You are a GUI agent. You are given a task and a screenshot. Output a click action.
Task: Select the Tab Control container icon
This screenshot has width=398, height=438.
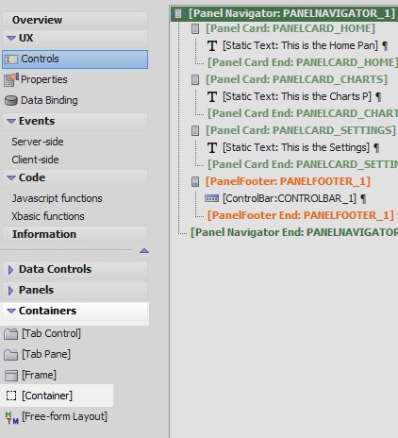click(11, 334)
